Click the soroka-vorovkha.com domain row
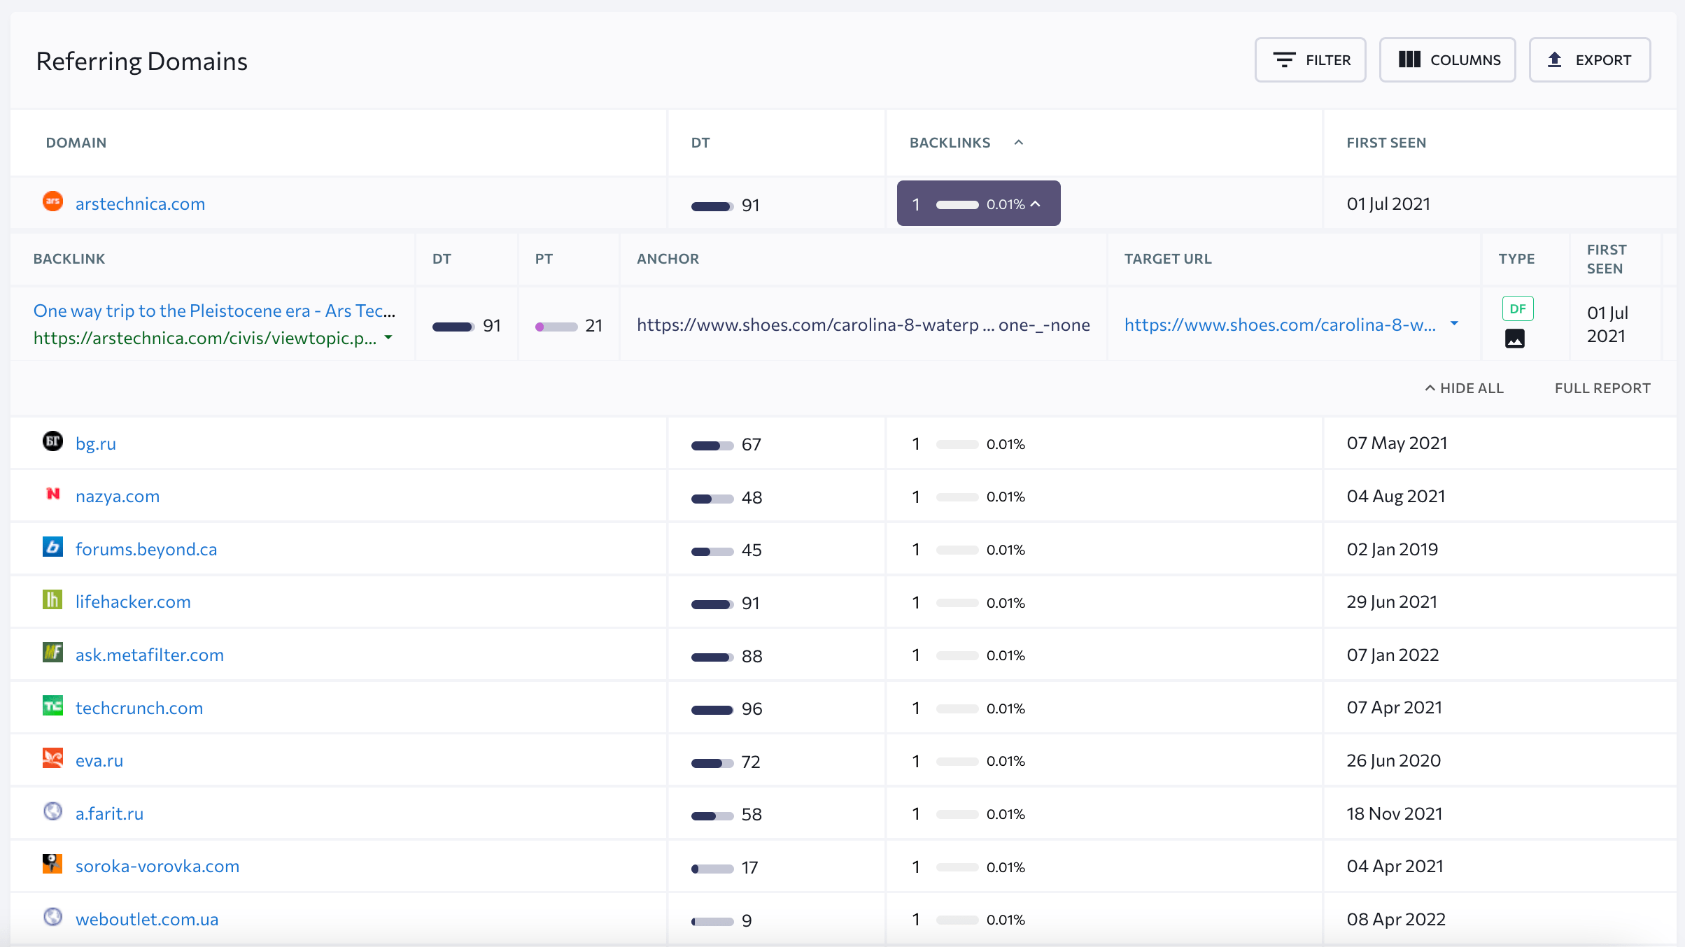This screenshot has height=947, width=1685. (156, 866)
